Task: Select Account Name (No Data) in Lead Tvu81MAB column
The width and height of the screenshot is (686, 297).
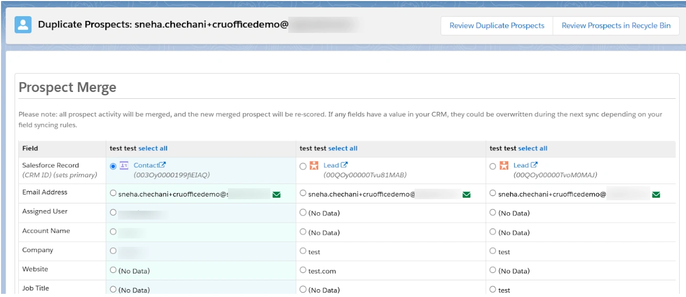Action: [x=303, y=232]
